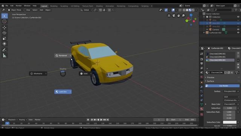This screenshot has width=241, height=136.
Task: Select the Transform tool
Action: (x=5, y=44)
